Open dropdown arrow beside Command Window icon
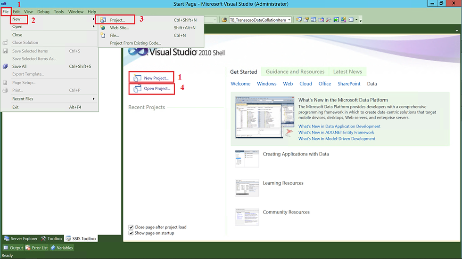 tap(356, 20)
